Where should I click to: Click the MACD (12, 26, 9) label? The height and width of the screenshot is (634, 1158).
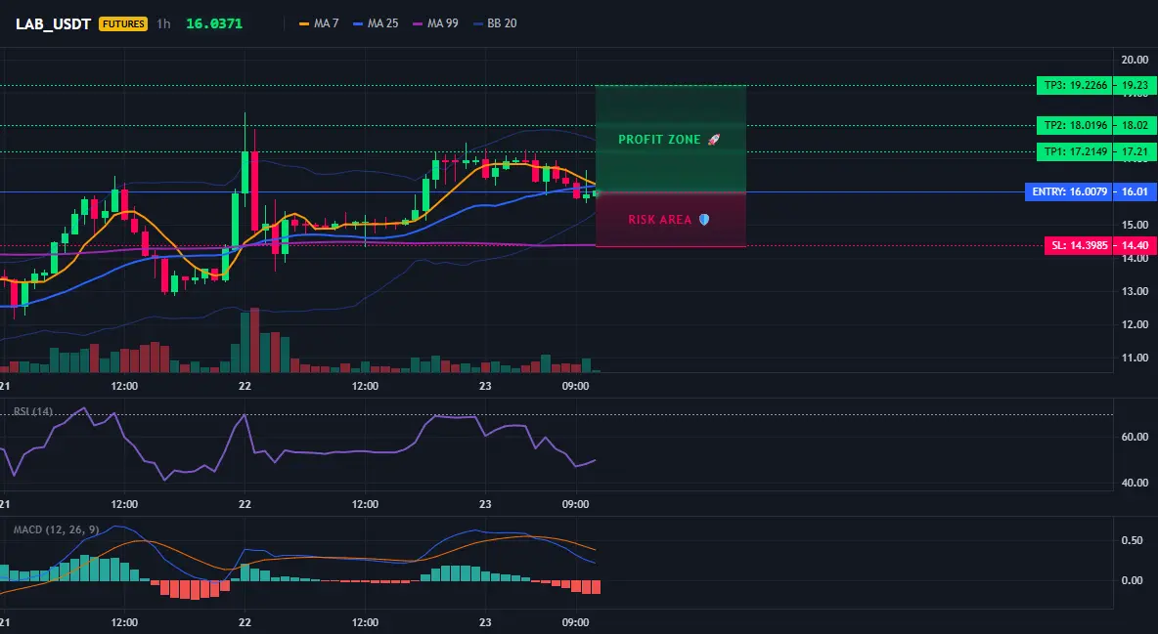point(56,529)
